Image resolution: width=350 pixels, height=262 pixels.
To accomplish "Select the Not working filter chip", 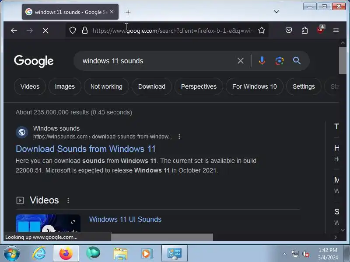I will pos(106,86).
